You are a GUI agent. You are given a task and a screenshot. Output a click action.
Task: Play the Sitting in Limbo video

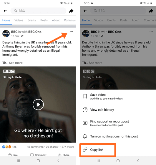pyautogui.click(x=38, y=105)
